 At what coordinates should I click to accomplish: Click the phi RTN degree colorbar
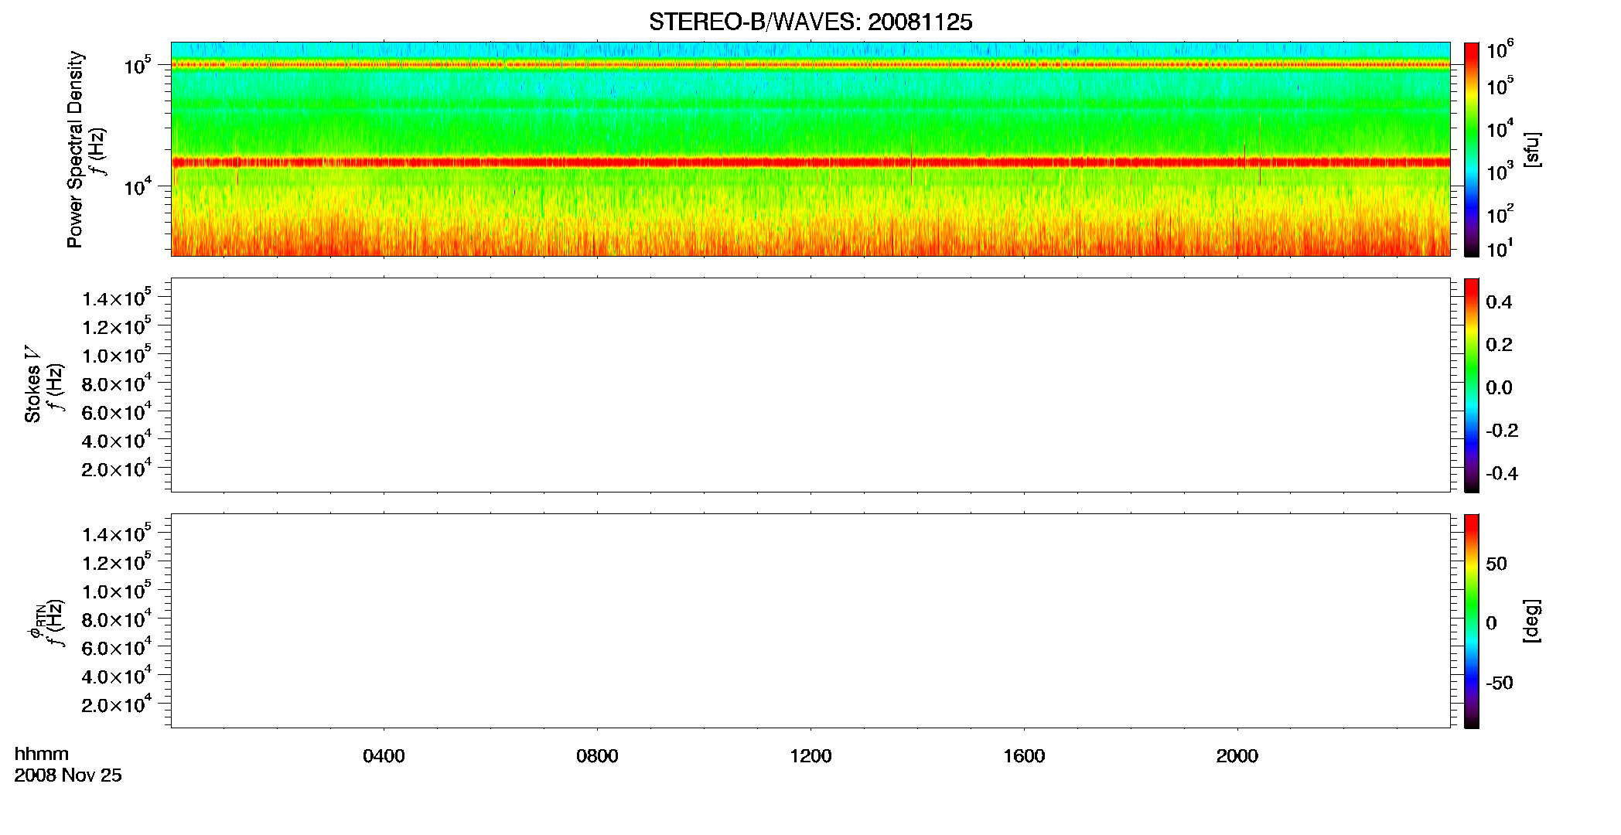click(1472, 621)
